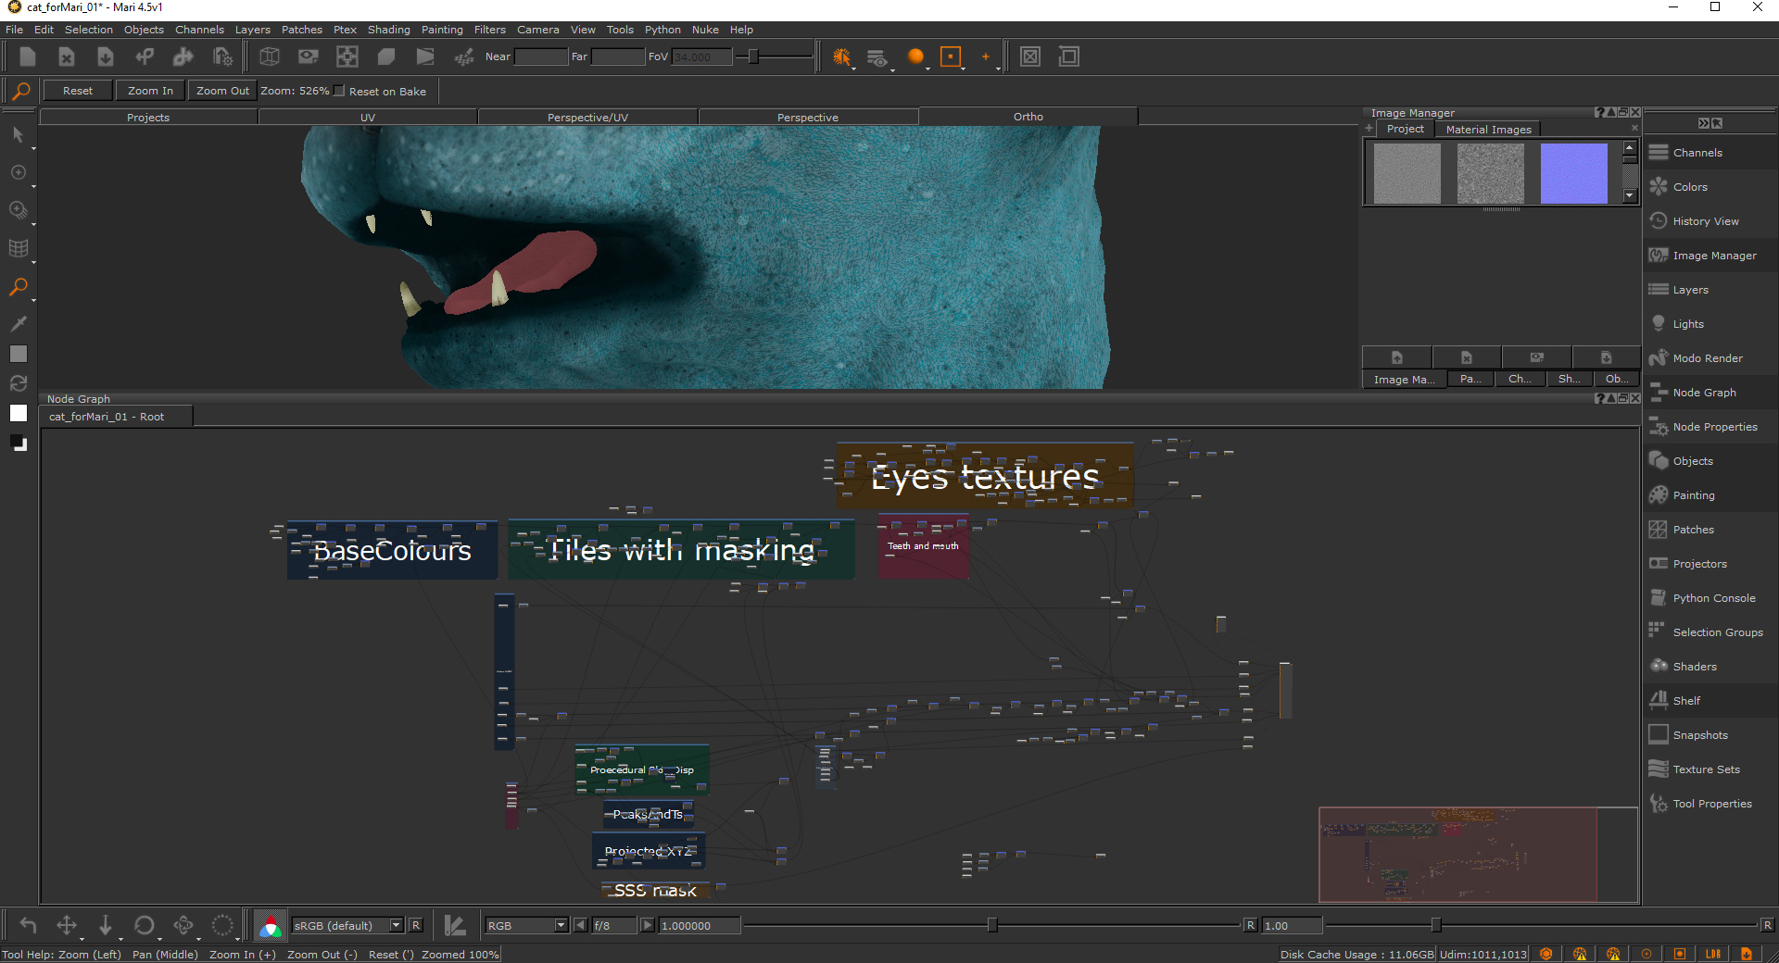1779x963 pixels.
Task: Open the Shaders palette
Action: click(1694, 667)
